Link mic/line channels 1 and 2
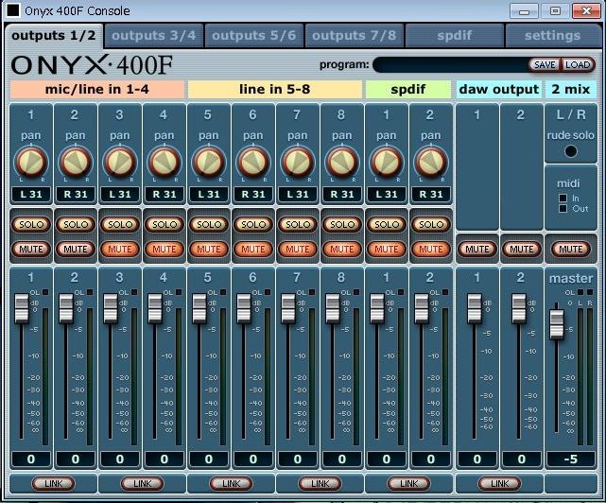 [x=53, y=483]
